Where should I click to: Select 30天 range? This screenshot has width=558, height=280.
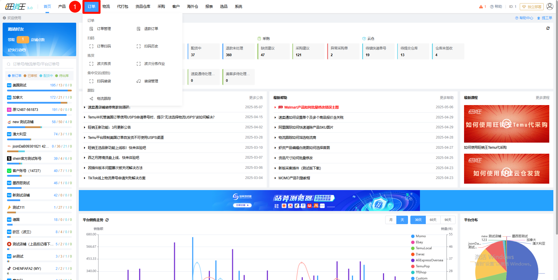click(418, 220)
